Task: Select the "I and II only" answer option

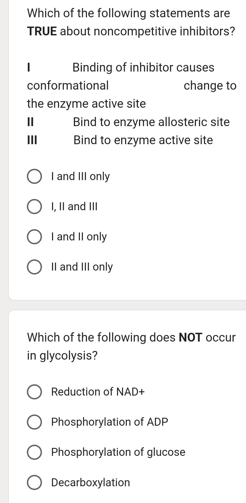Action: click(34, 237)
